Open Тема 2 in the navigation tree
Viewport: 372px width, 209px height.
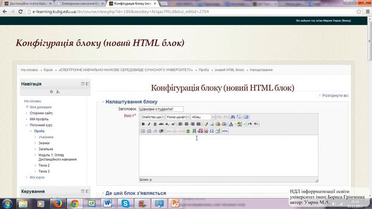tap(44, 165)
